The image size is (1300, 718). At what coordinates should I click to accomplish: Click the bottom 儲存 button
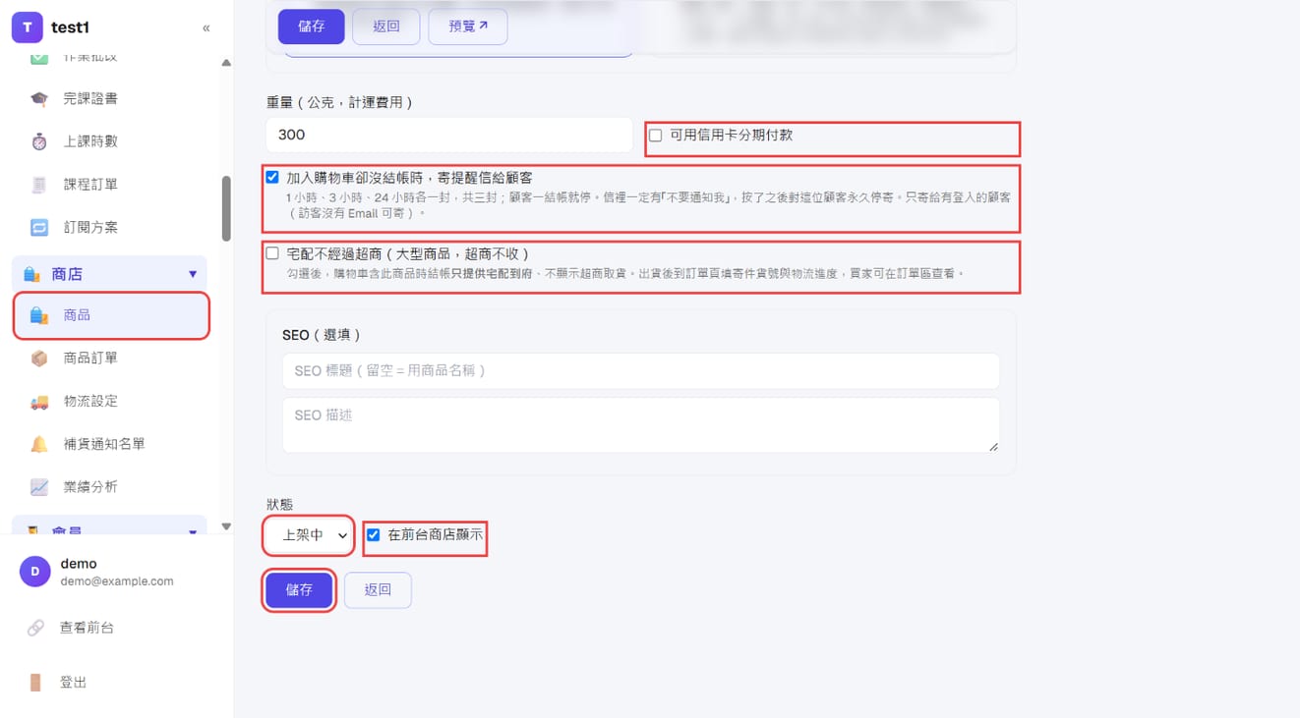tap(299, 590)
